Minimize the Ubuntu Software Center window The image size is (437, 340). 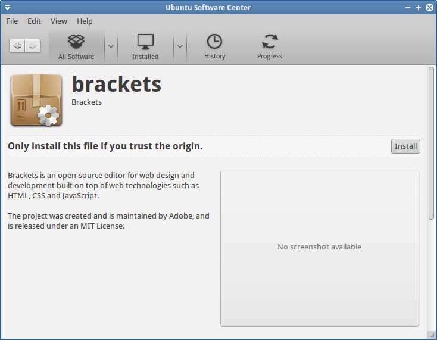pyautogui.click(x=408, y=8)
